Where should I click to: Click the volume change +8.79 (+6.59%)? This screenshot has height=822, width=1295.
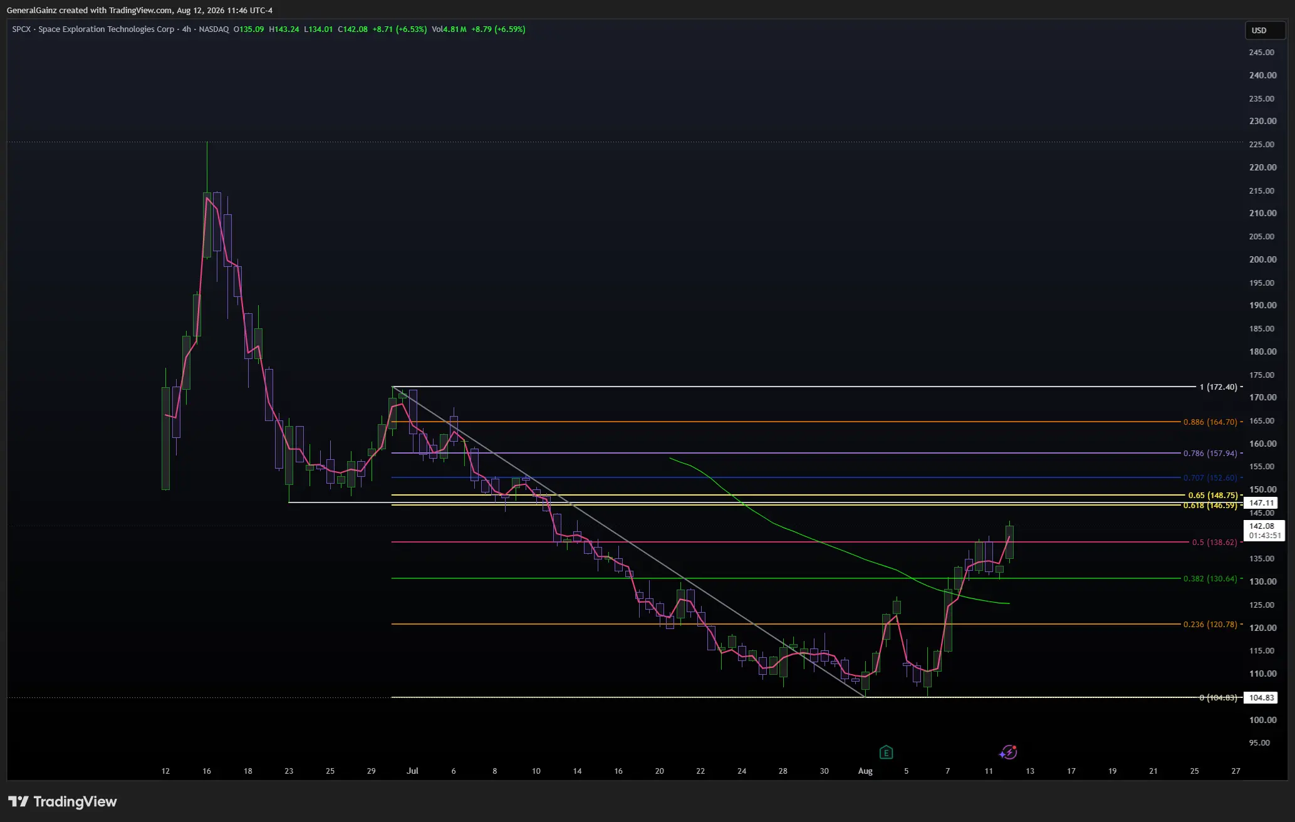pos(498,29)
